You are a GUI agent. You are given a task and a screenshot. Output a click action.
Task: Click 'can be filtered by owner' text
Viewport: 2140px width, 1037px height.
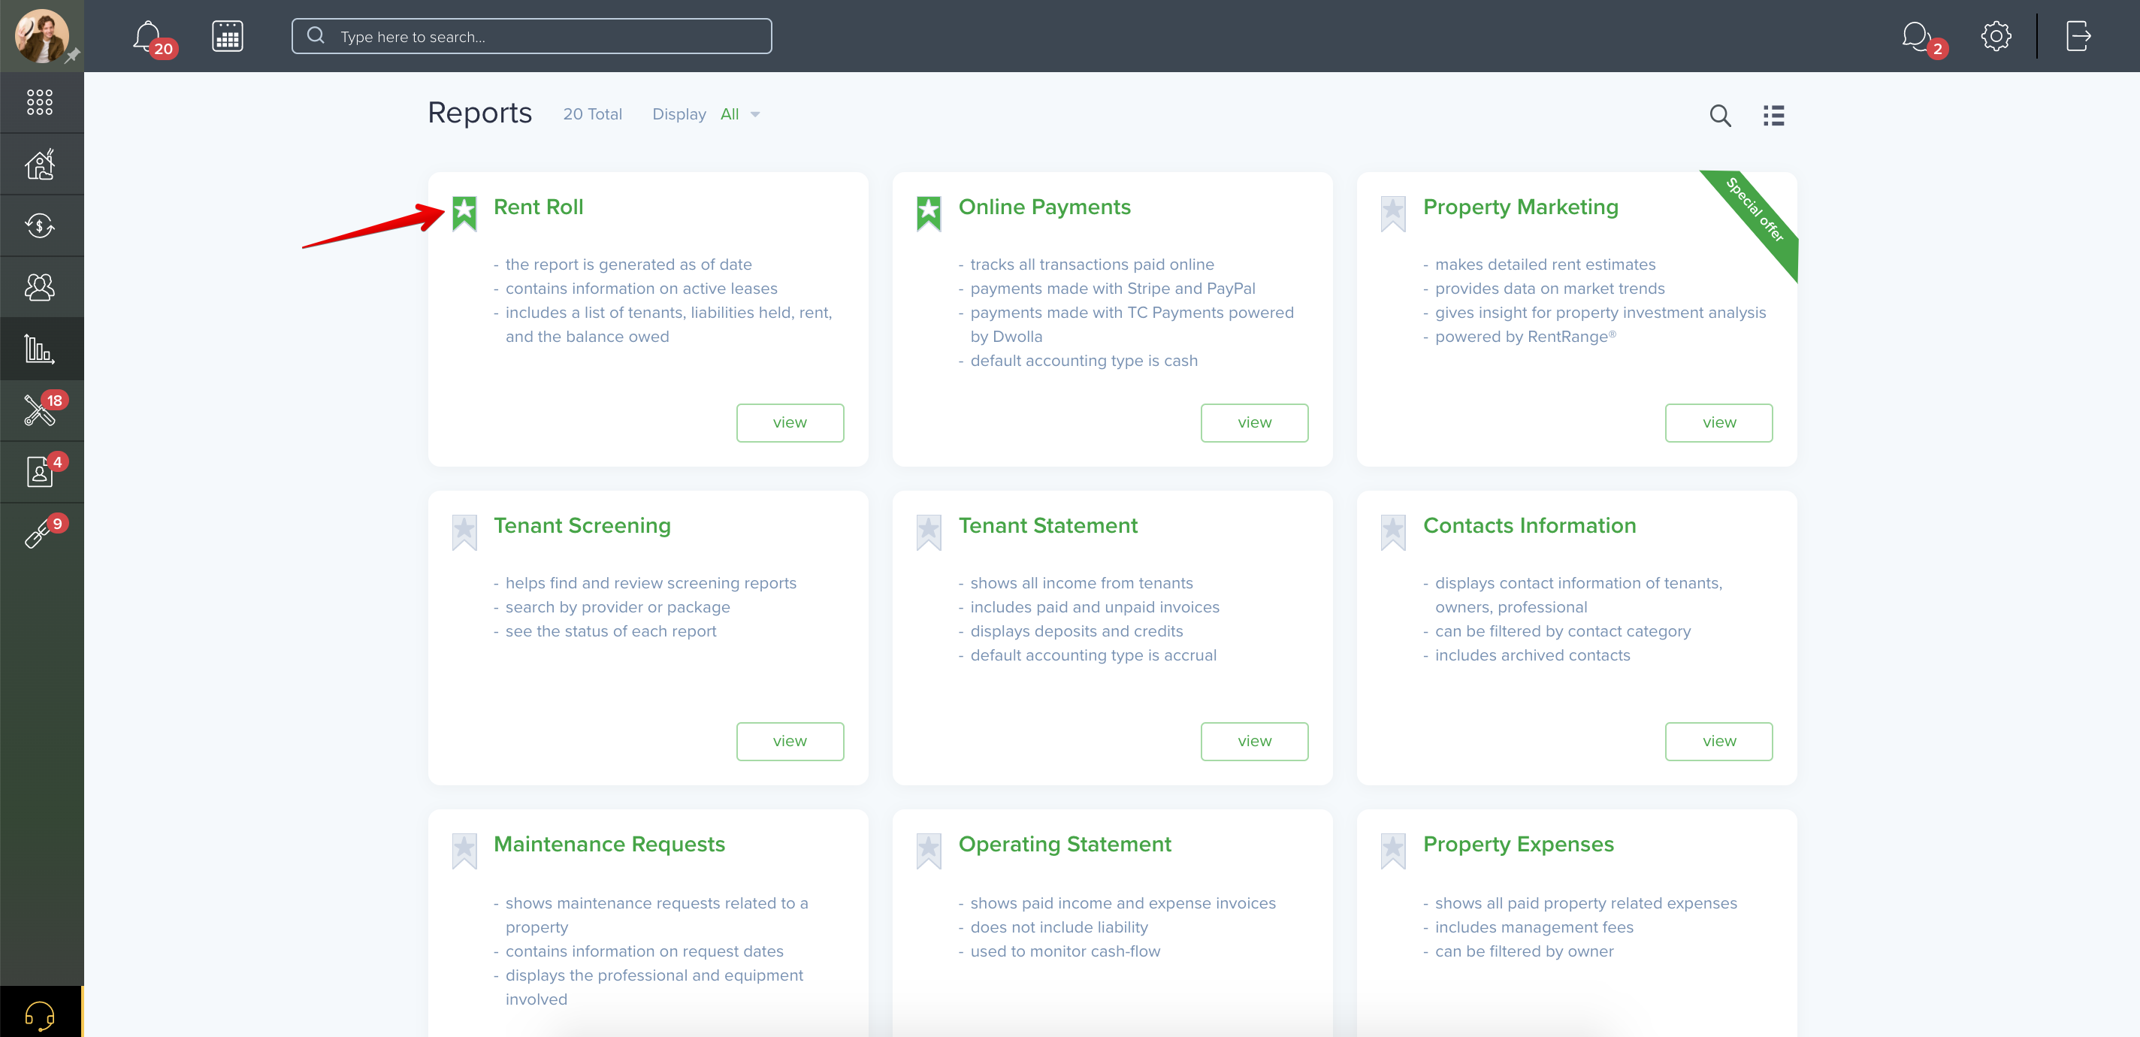click(x=1524, y=951)
